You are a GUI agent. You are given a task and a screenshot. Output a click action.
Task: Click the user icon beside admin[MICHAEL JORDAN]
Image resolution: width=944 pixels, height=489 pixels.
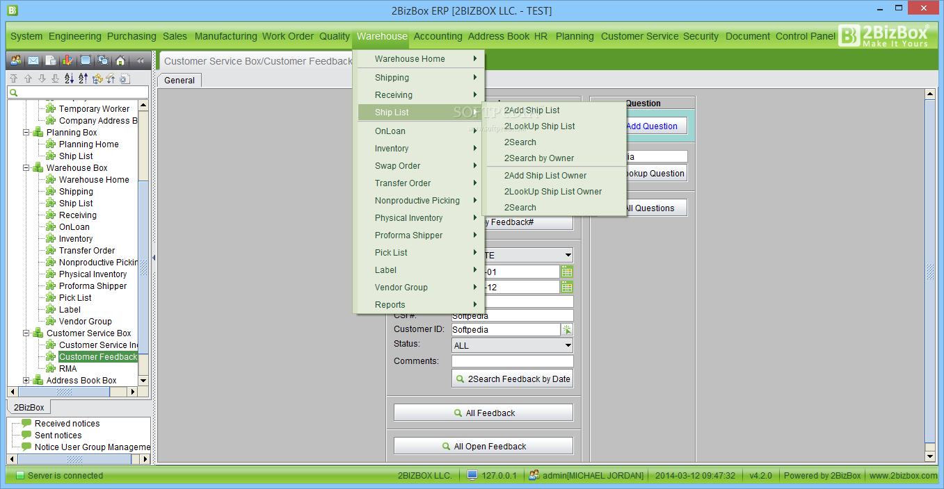pyautogui.click(x=534, y=475)
